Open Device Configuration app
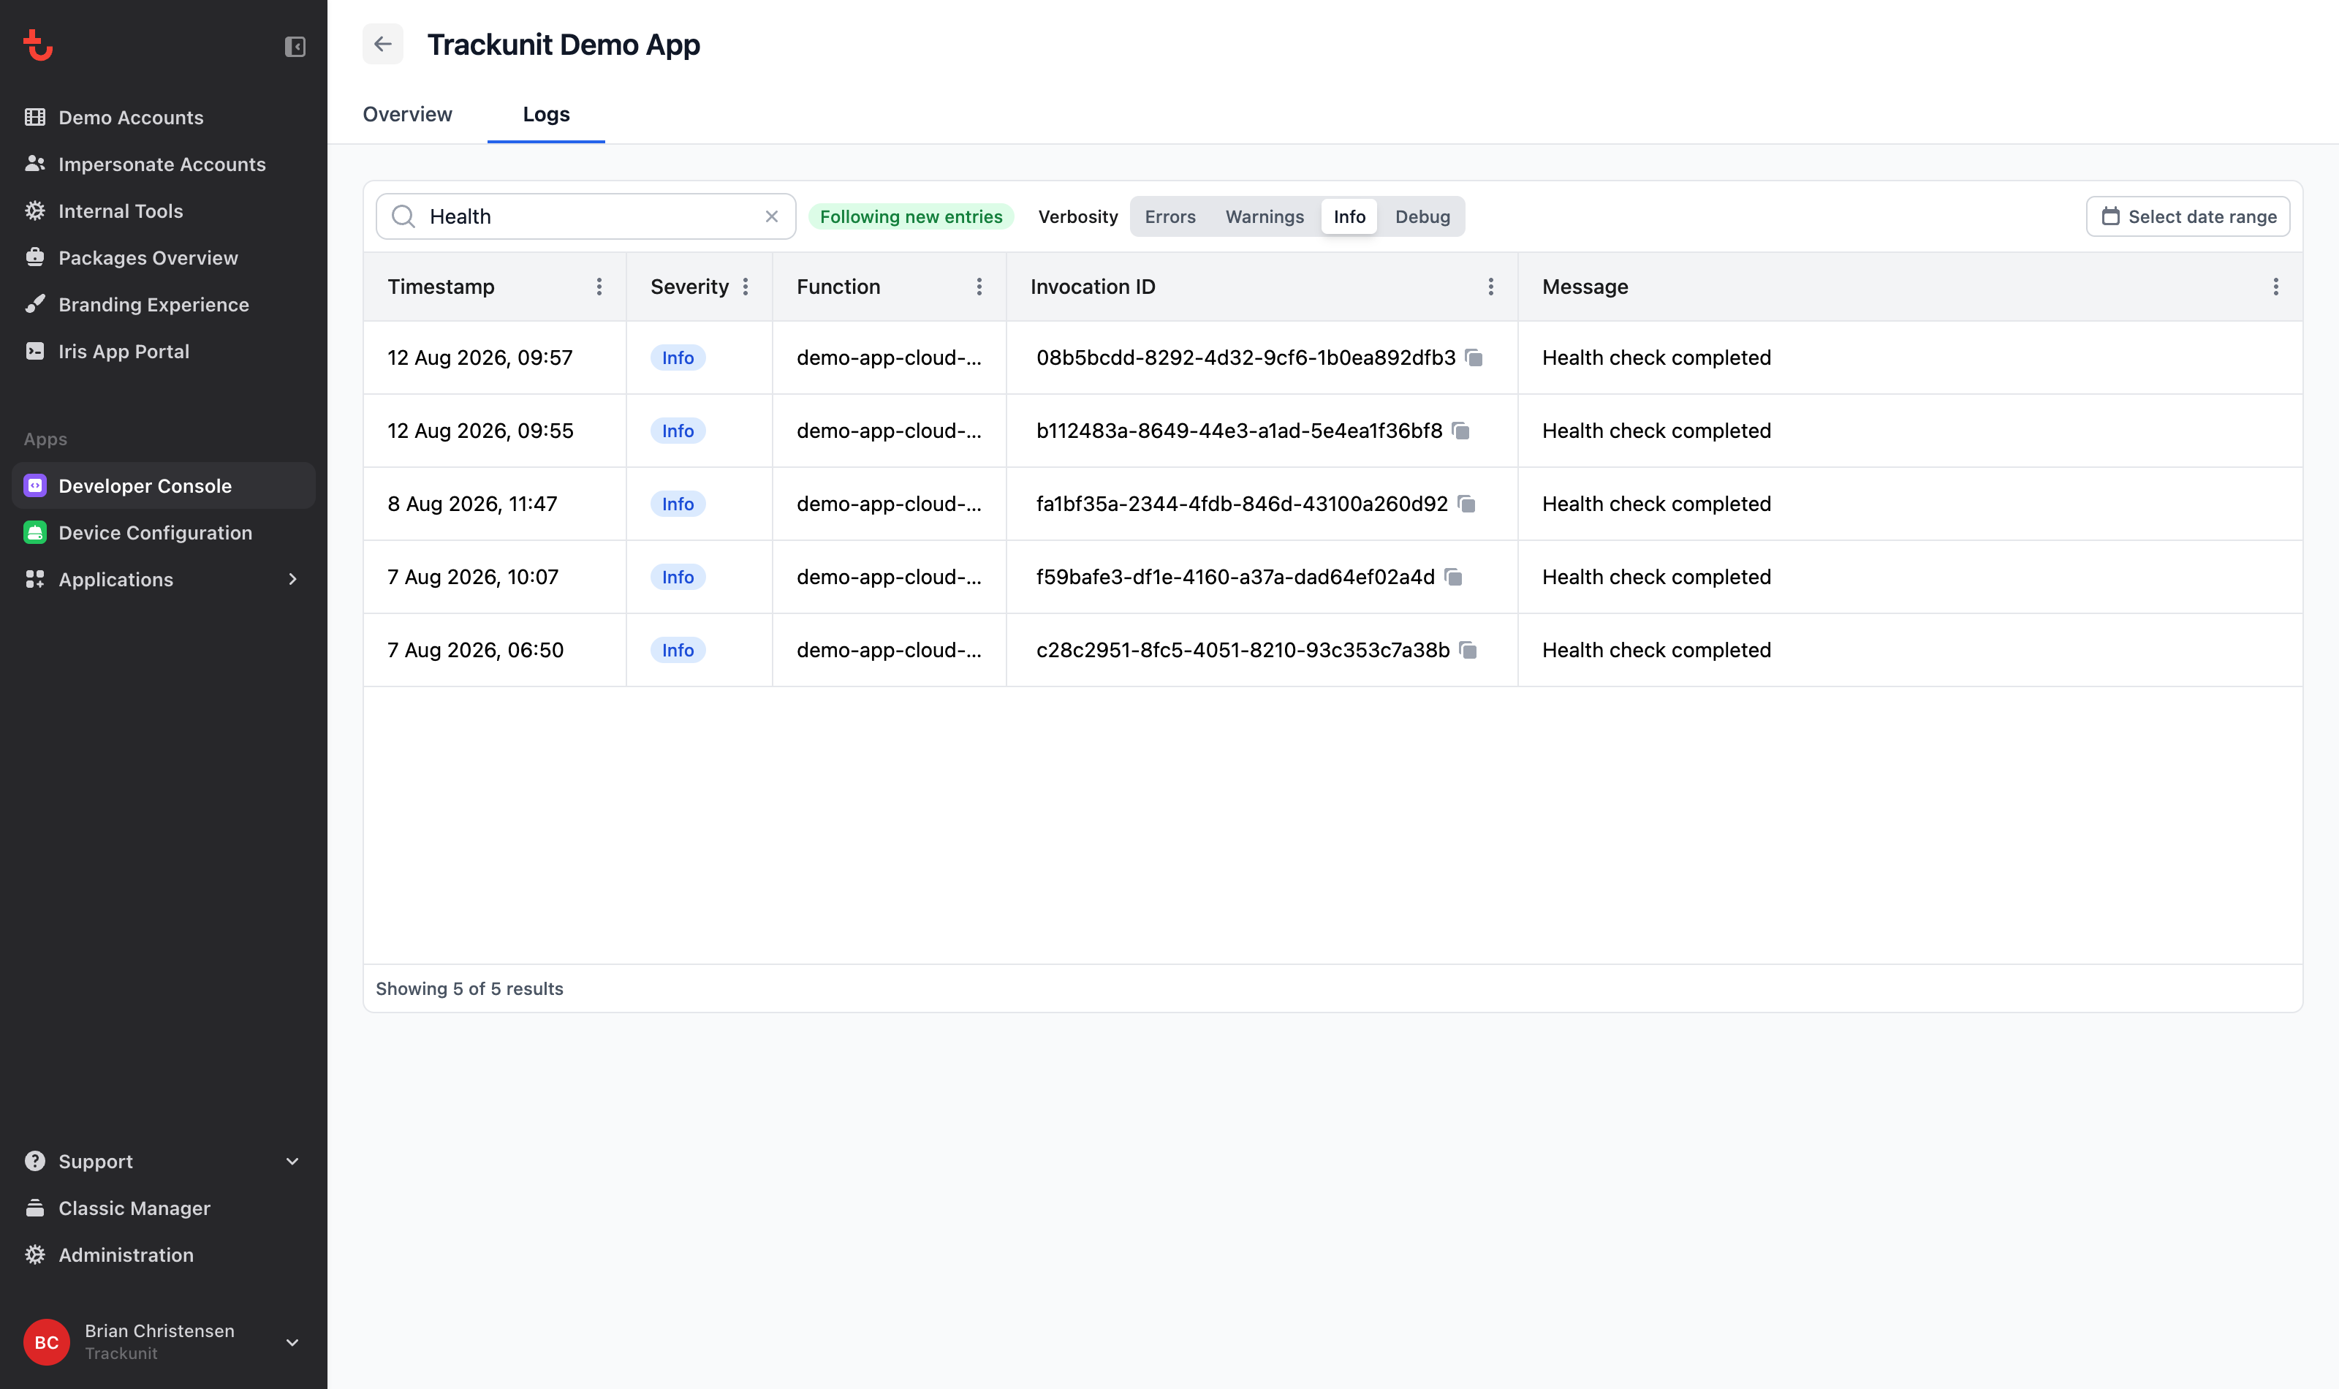The width and height of the screenshot is (2339, 1389). (x=164, y=533)
